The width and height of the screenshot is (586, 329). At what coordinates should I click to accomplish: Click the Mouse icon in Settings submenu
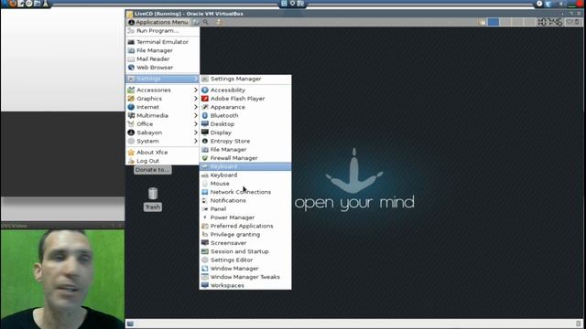[205, 184]
